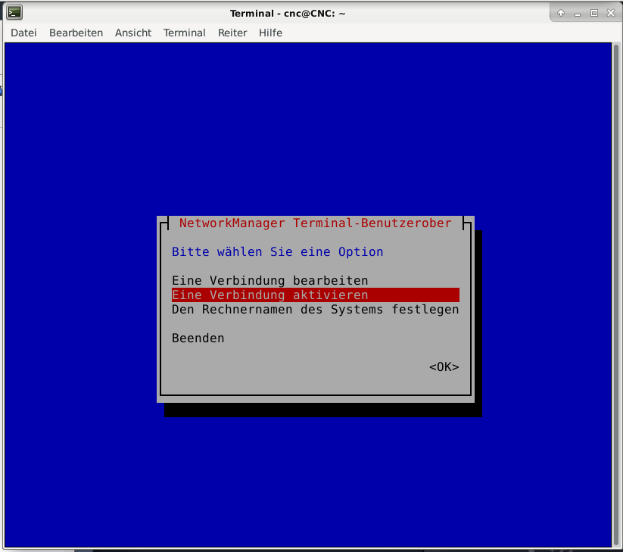623x552 pixels.
Task: Close the Terminal window
Action: coord(611,13)
